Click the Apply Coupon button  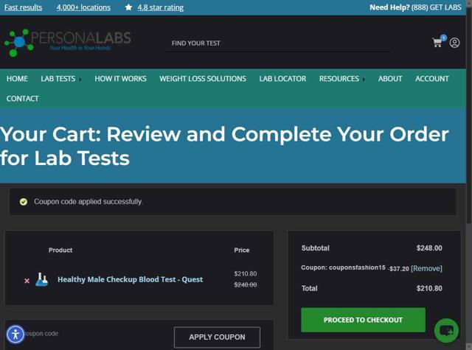coord(217,337)
